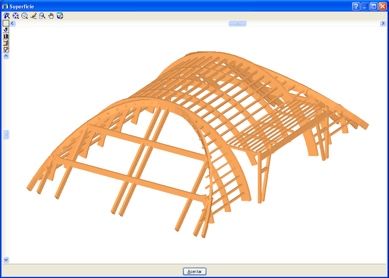
Task: Click the Superficie window title icon
Action: click(x=5, y=7)
